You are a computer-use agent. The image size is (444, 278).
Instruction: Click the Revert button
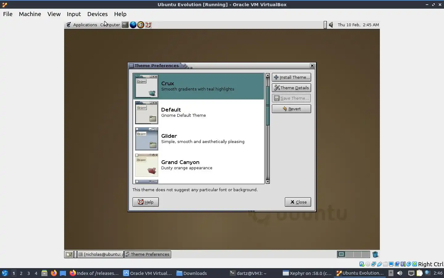291,109
